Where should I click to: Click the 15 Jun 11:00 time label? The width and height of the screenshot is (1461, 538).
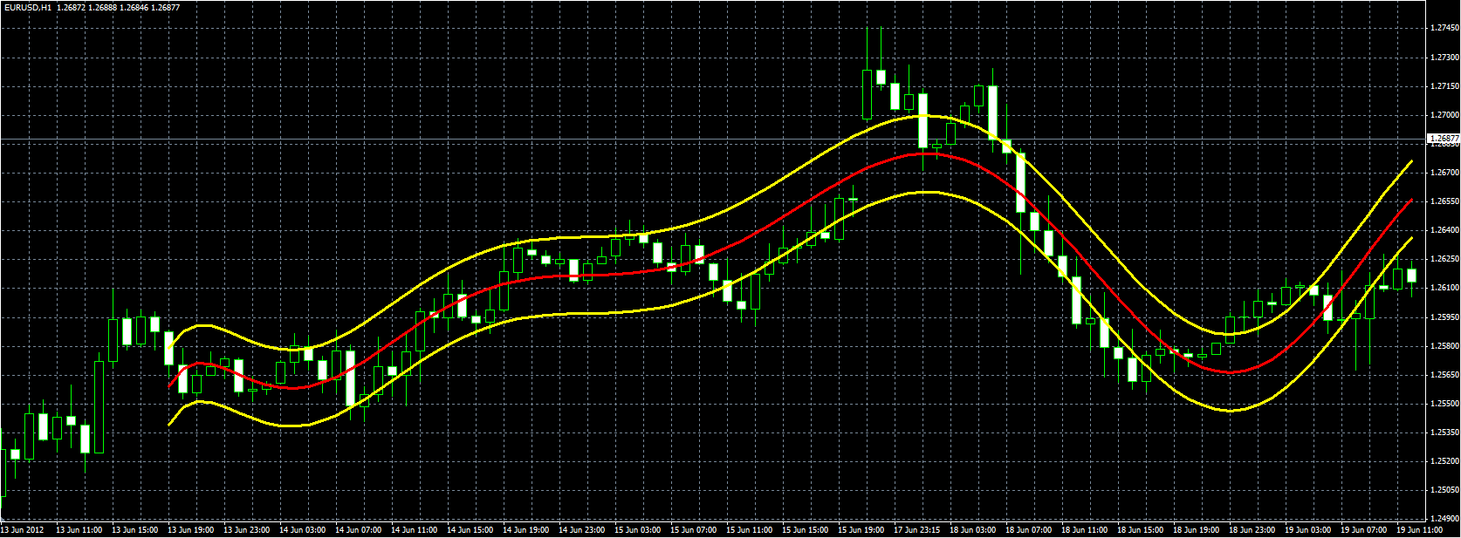pos(749,530)
